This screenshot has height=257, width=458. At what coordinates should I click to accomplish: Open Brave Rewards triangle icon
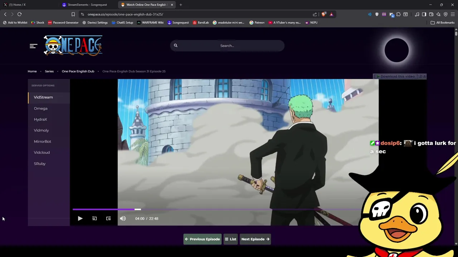pyautogui.click(x=331, y=14)
